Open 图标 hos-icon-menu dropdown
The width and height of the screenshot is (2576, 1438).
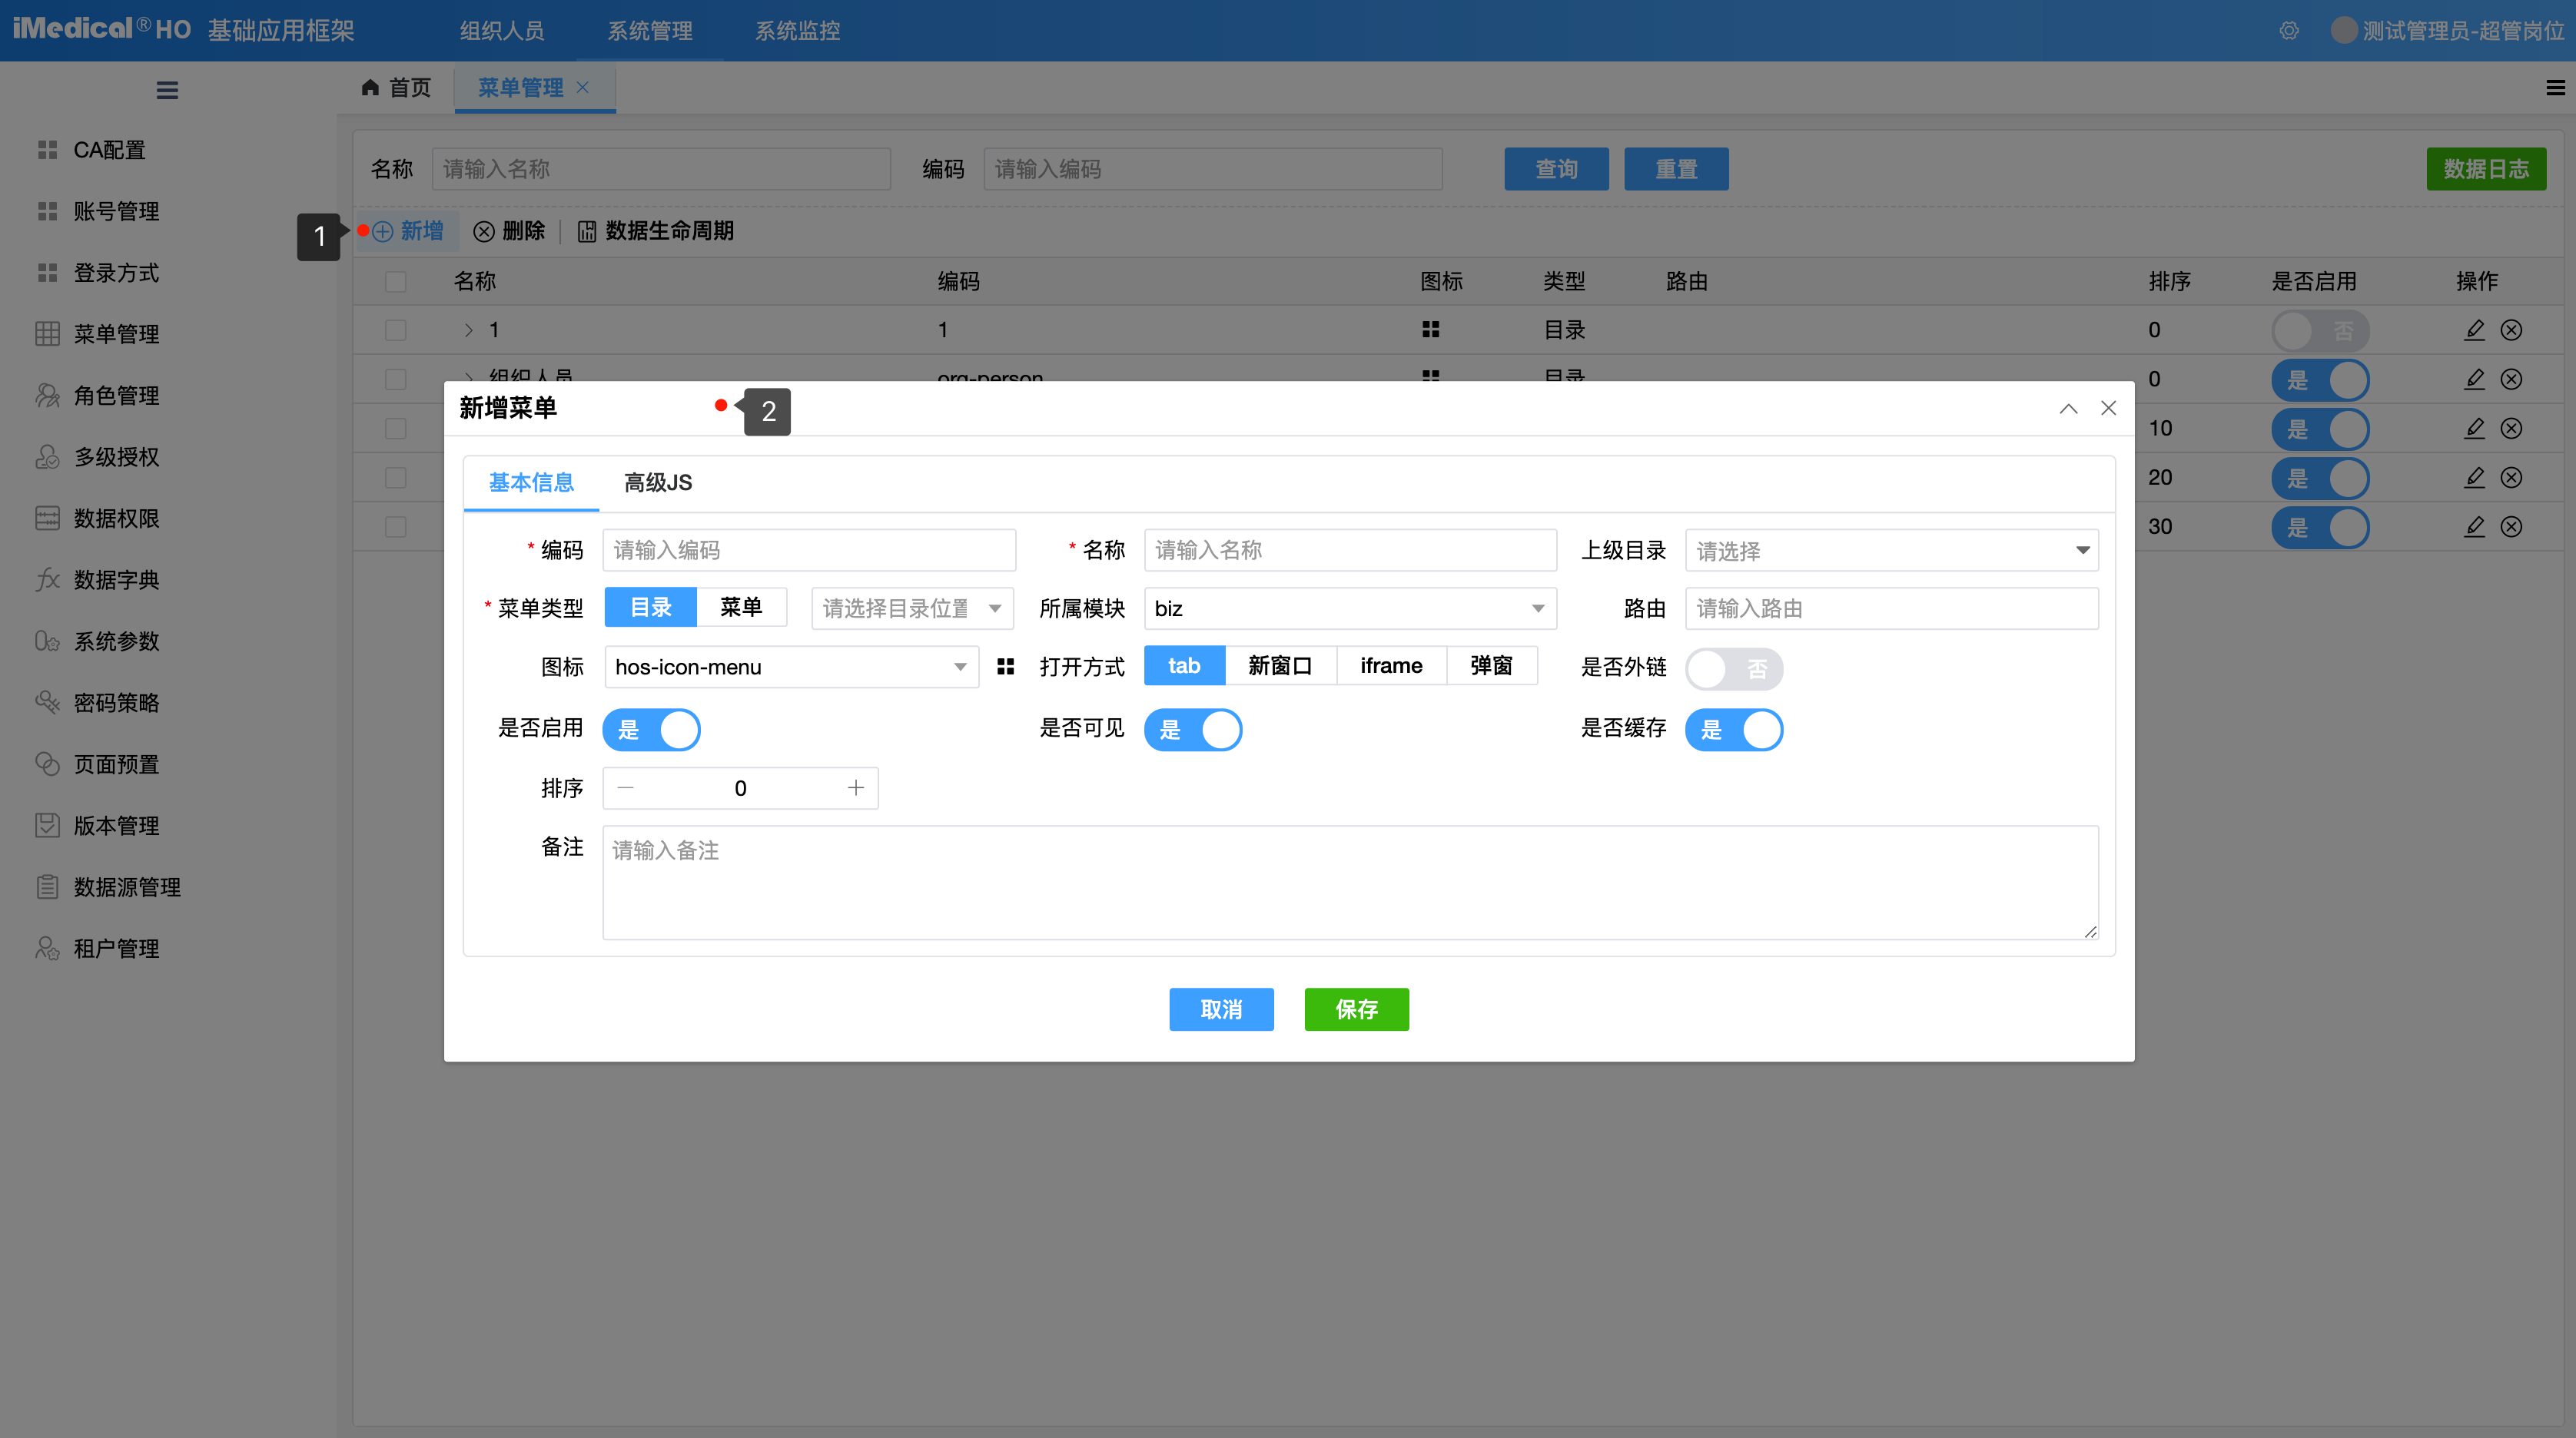click(791, 667)
